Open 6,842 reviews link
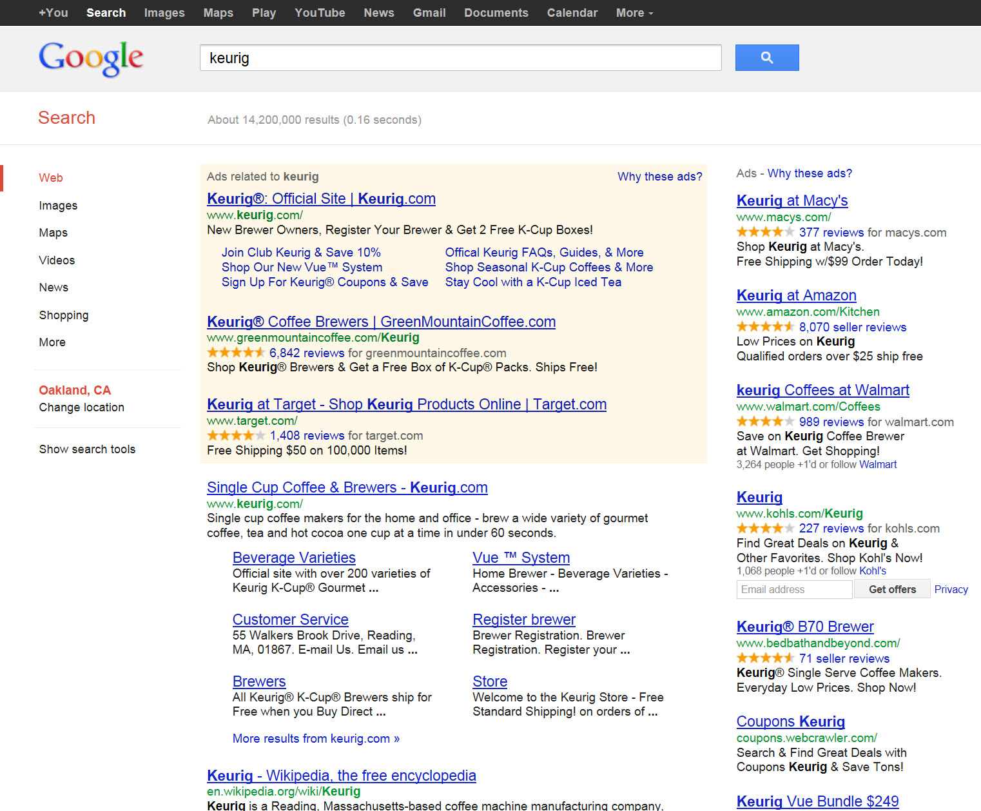 [x=307, y=353]
